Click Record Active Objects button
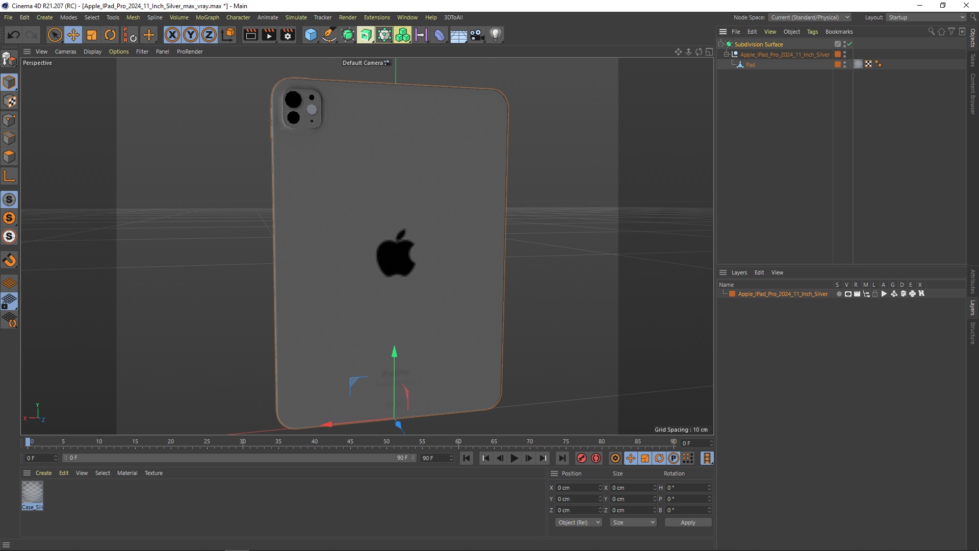 [x=581, y=458]
